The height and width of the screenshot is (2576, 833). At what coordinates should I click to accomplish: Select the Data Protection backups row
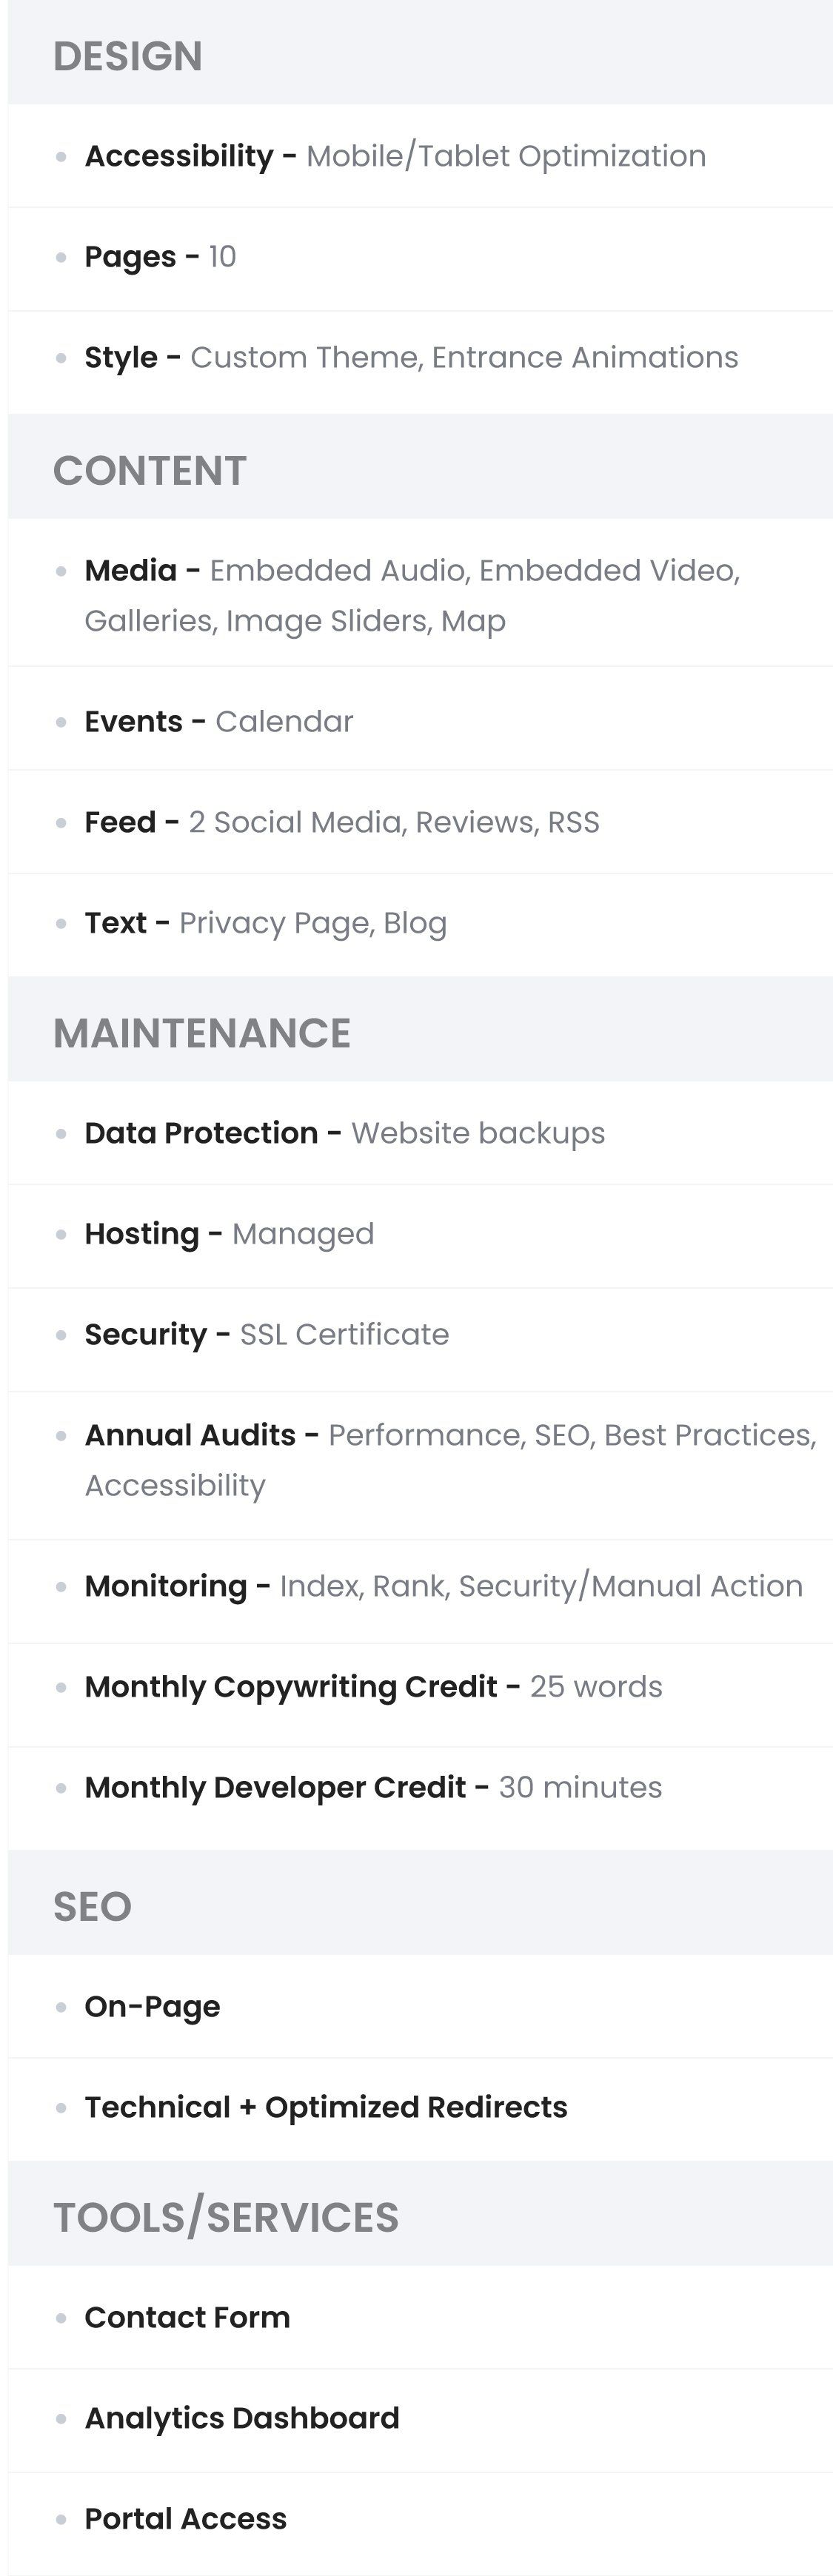click(x=420, y=1133)
